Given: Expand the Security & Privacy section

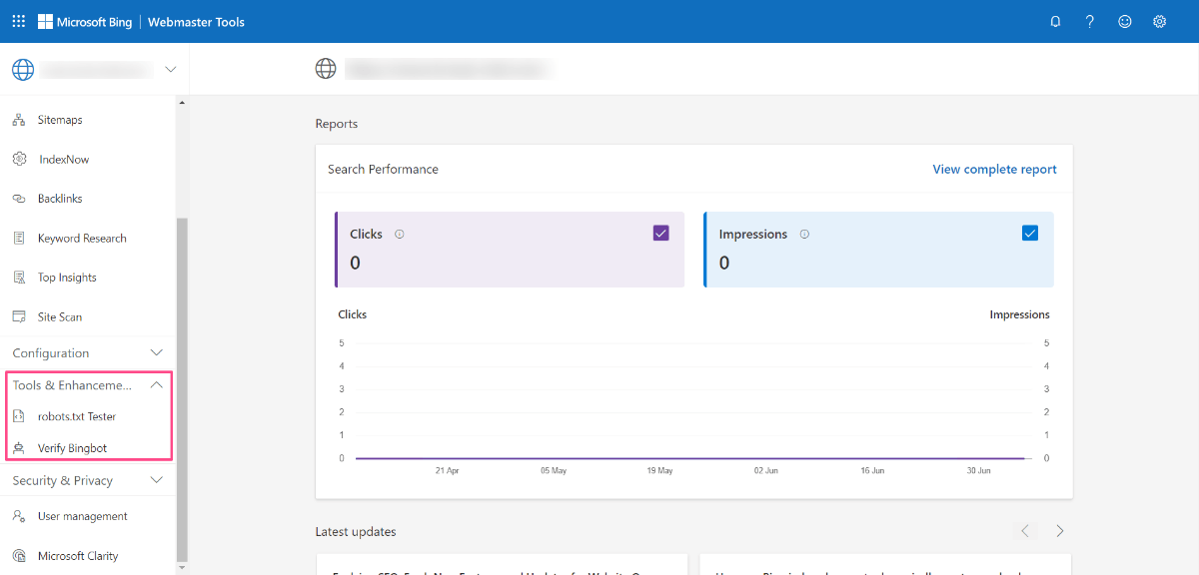Looking at the screenshot, I should tap(88, 480).
